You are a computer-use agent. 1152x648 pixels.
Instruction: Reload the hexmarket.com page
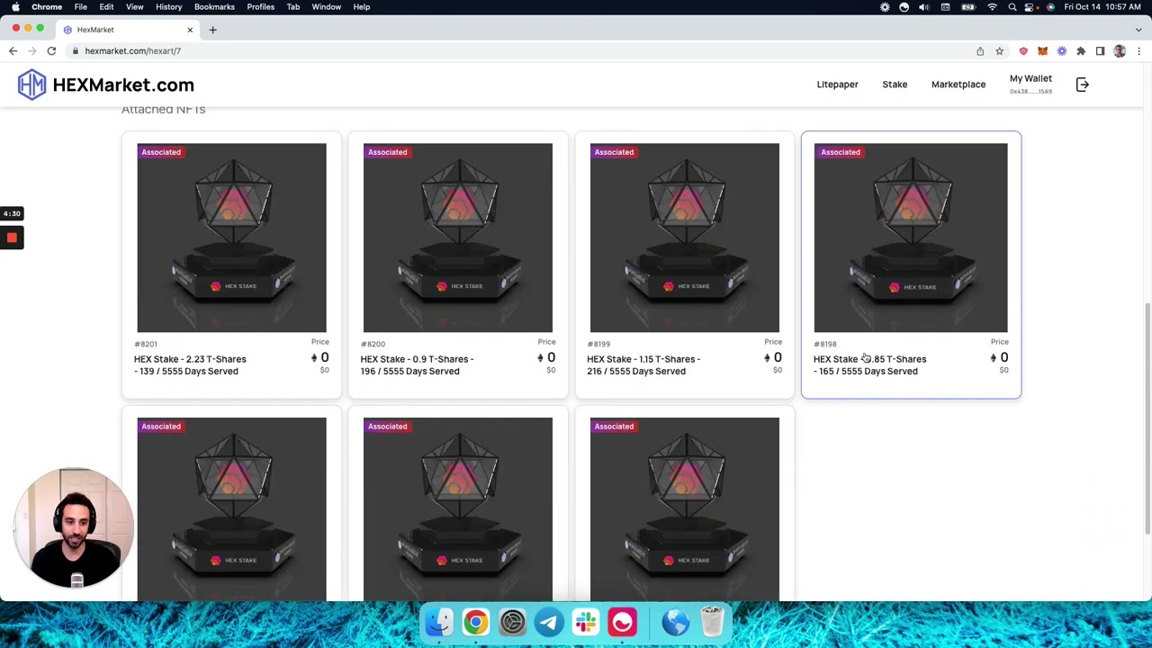[51, 51]
